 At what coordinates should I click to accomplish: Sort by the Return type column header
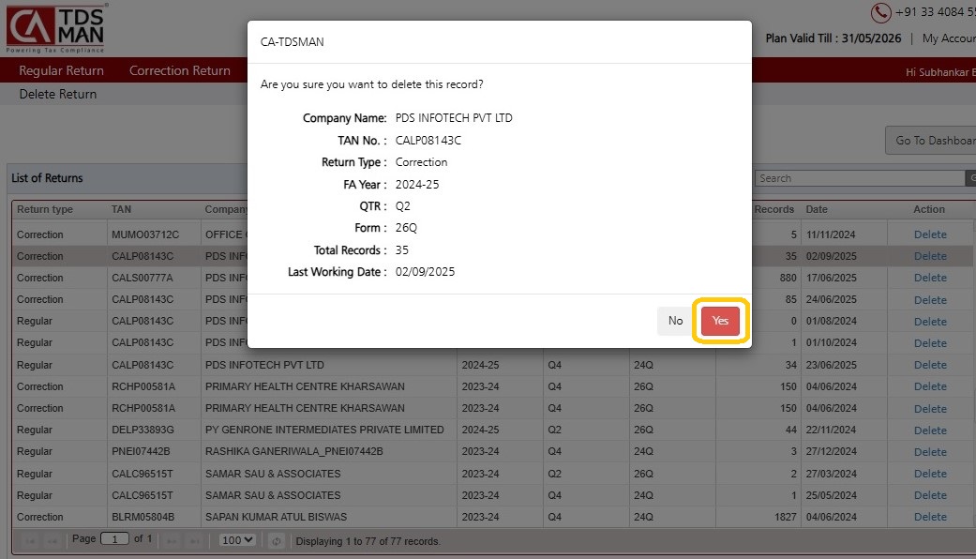coord(45,209)
